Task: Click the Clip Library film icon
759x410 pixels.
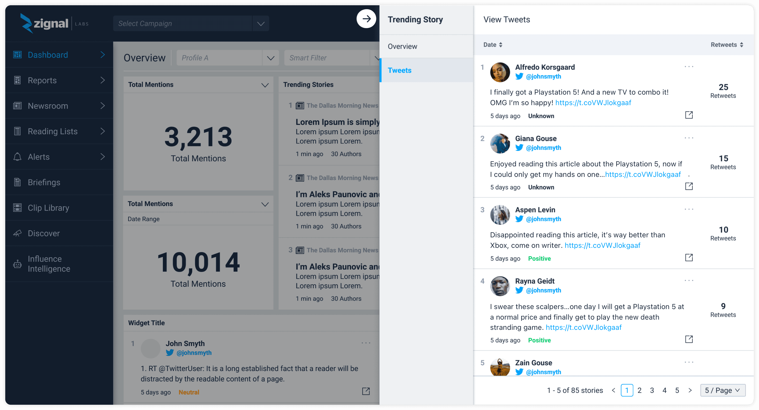Action: pyautogui.click(x=17, y=208)
